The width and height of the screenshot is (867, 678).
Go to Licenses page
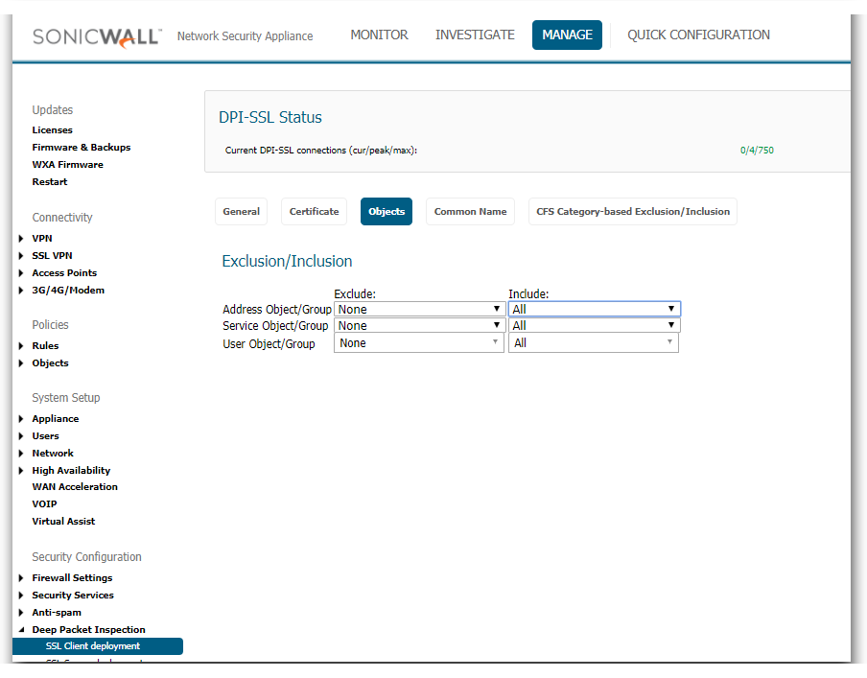click(52, 130)
